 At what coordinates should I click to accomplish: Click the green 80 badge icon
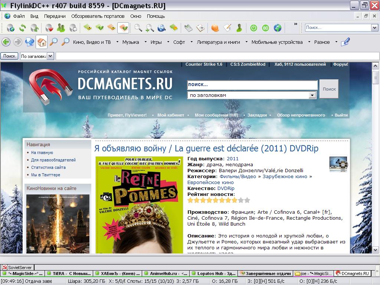[x=265, y=28]
